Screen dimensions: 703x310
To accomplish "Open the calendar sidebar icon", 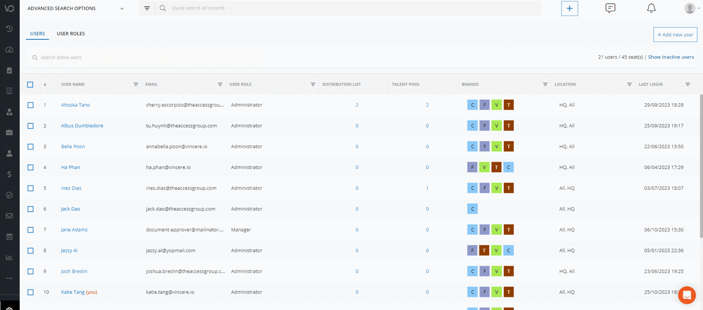I will 9,237.
